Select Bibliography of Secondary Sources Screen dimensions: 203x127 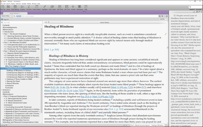[x=16, y=120]
